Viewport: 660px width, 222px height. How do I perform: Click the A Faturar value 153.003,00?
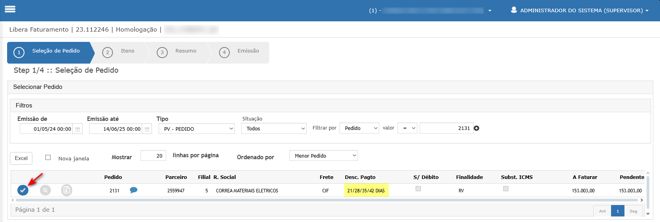(x=583, y=190)
